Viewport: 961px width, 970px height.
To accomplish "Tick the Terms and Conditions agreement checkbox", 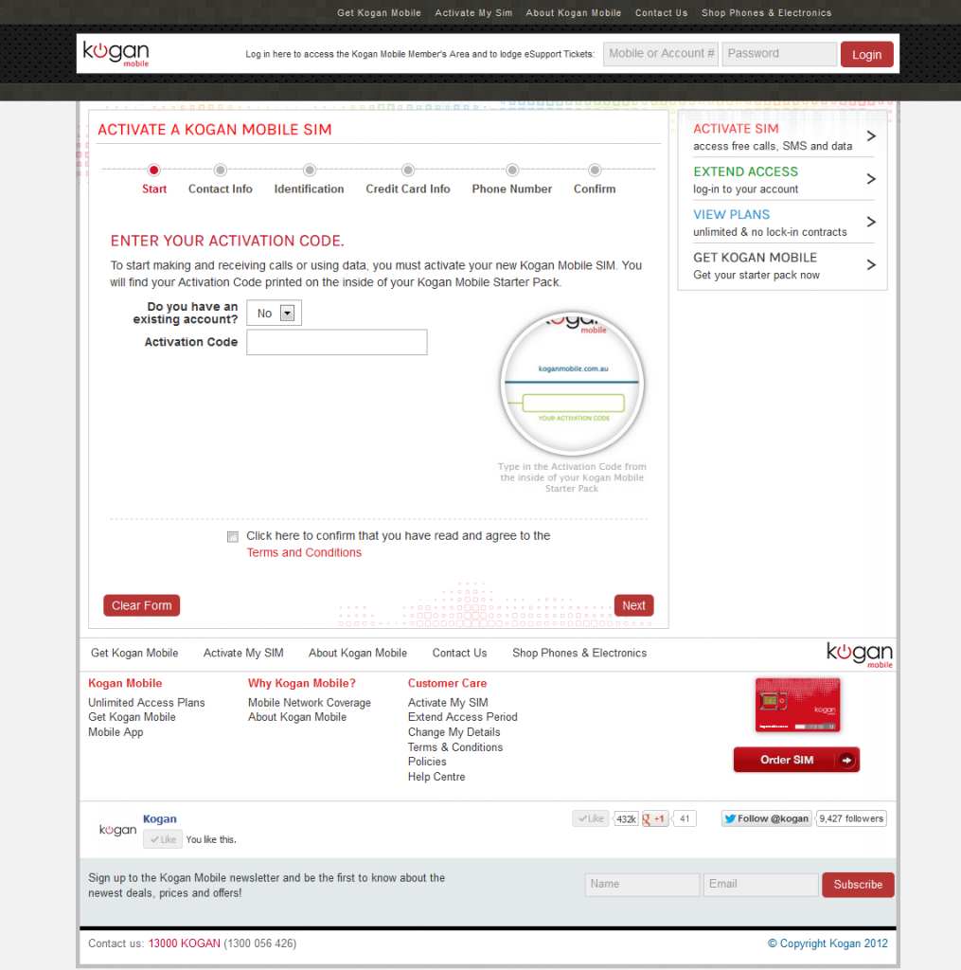I will click(x=233, y=537).
